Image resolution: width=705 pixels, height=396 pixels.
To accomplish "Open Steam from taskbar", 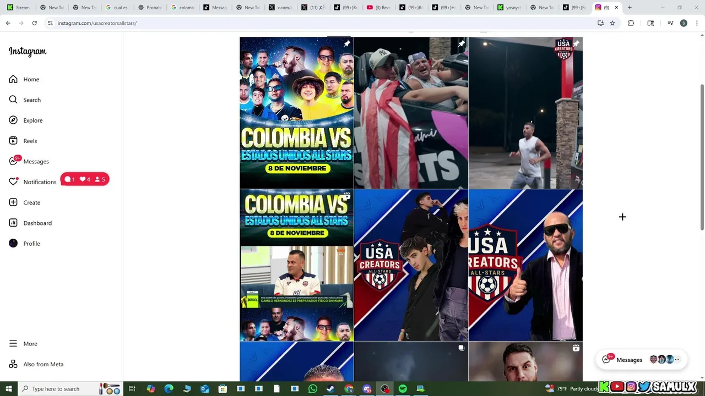I will 330,389.
